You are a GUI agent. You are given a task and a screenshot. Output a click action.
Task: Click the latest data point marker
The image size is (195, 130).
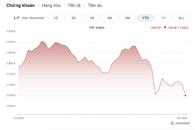tap(186, 96)
